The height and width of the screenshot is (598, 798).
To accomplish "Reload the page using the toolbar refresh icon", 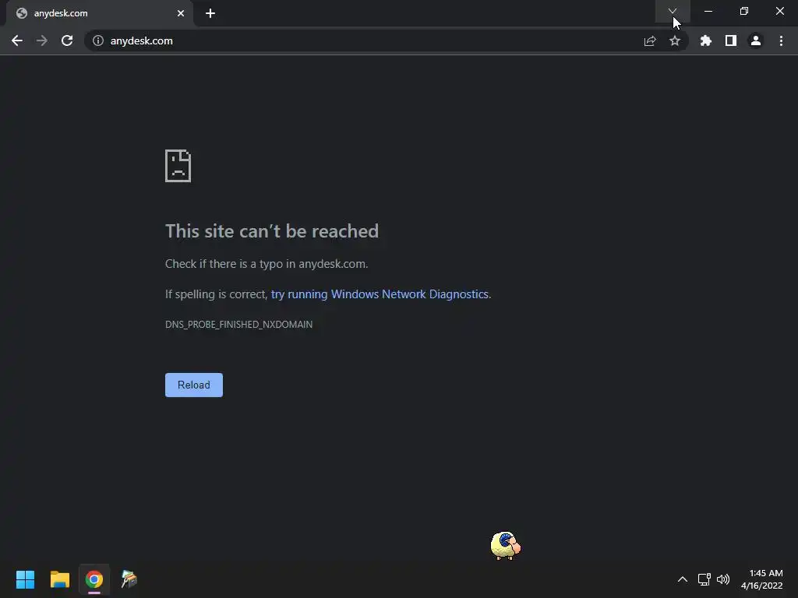I will [x=67, y=40].
